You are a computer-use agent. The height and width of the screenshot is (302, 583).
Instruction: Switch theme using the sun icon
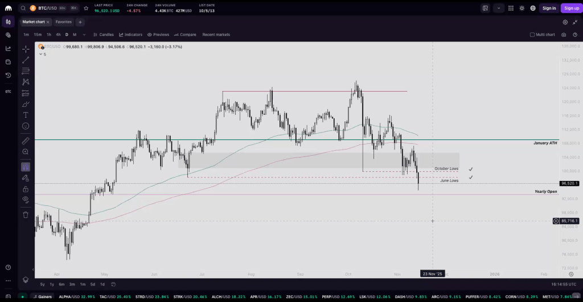pyautogui.click(x=522, y=8)
